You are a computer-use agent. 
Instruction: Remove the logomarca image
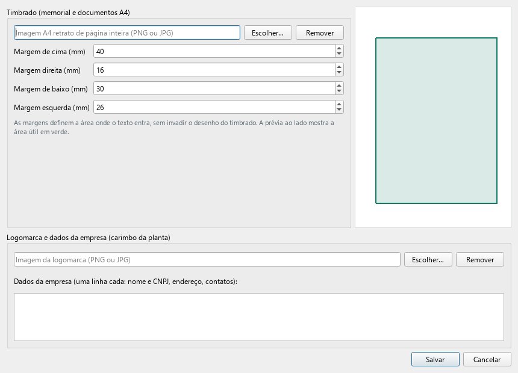click(480, 259)
